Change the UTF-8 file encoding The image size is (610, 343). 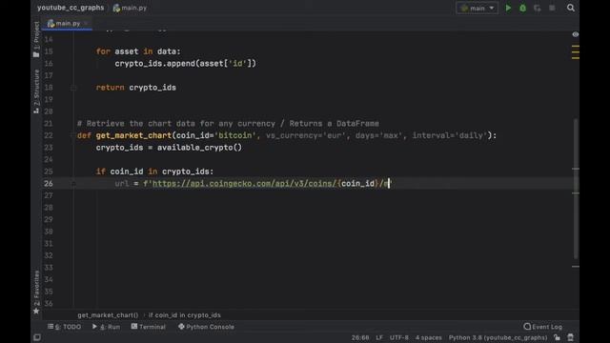(x=399, y=337)
